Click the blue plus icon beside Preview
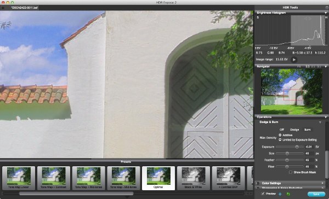This screenshot has width=329, height=199. tap(280, 194)
